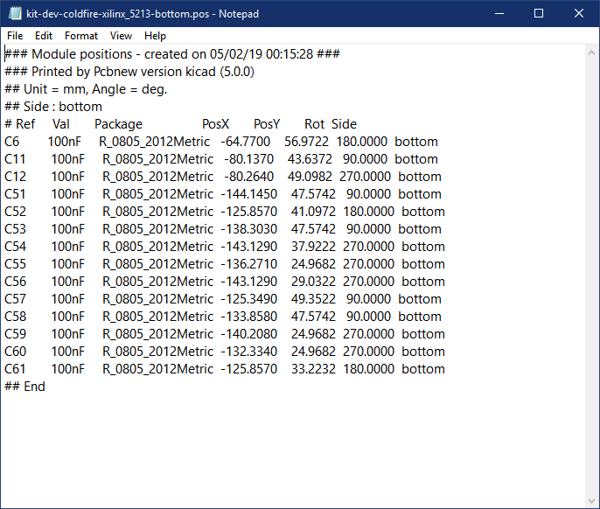This screenshot has height=509, width=600.
Task: Click the C51 reference text
Action: click(15, 194)
